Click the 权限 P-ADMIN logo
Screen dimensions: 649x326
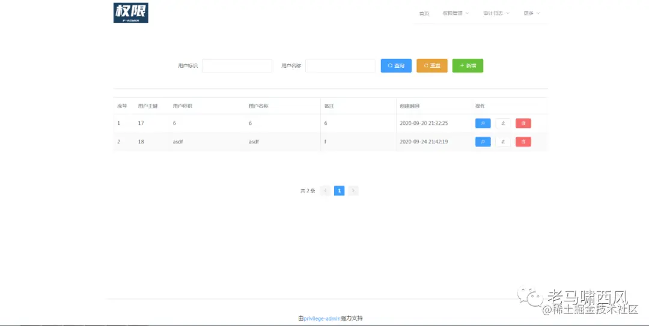click(131, 13)
